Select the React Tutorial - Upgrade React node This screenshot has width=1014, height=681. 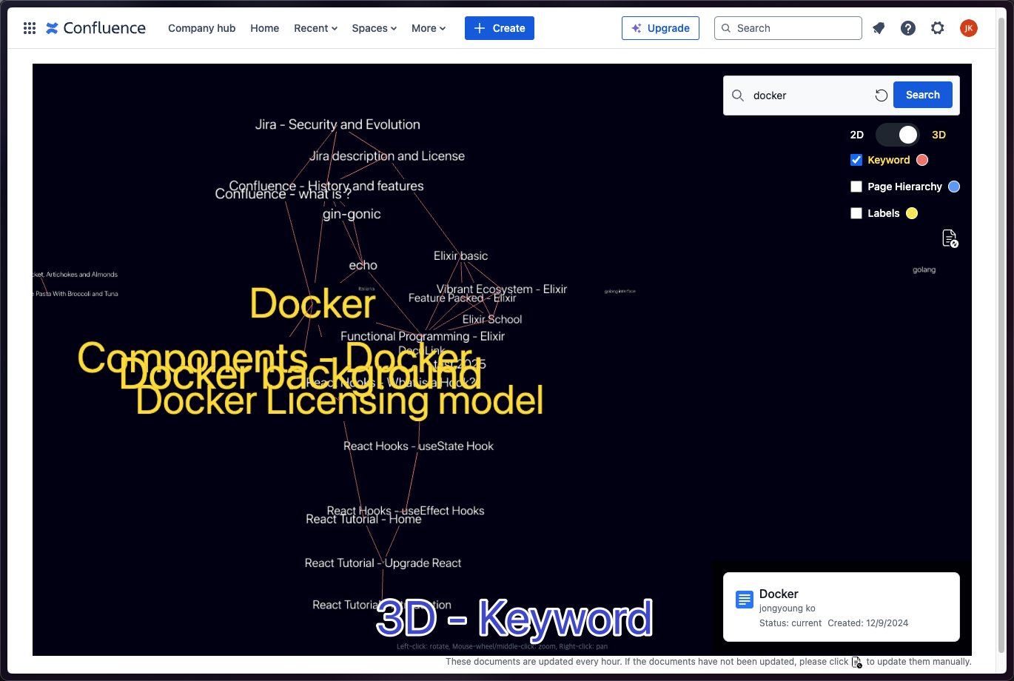coord(383,563)
